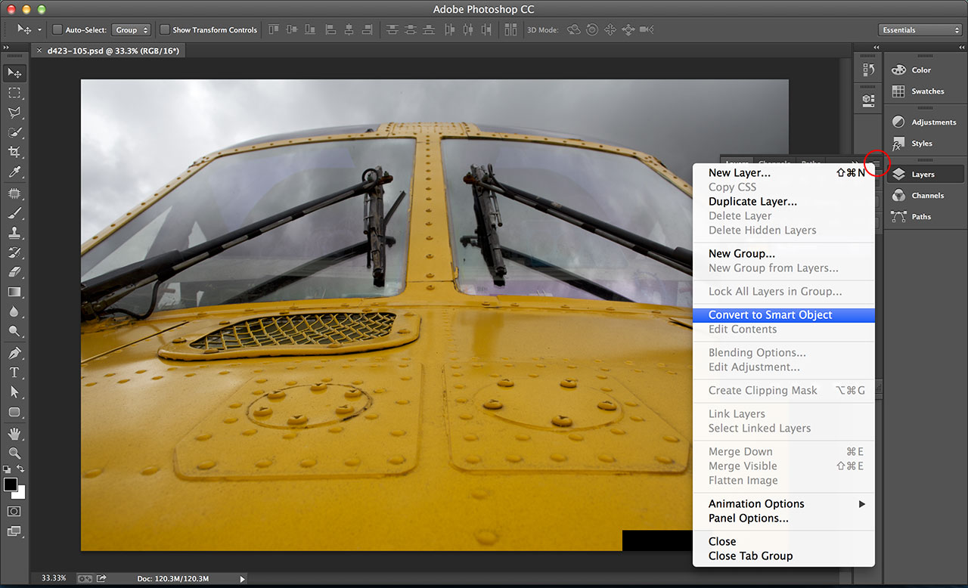This screenshot has width=968, height=588.
Task: Select the Eyedropper tool
Action: point(14,172)
